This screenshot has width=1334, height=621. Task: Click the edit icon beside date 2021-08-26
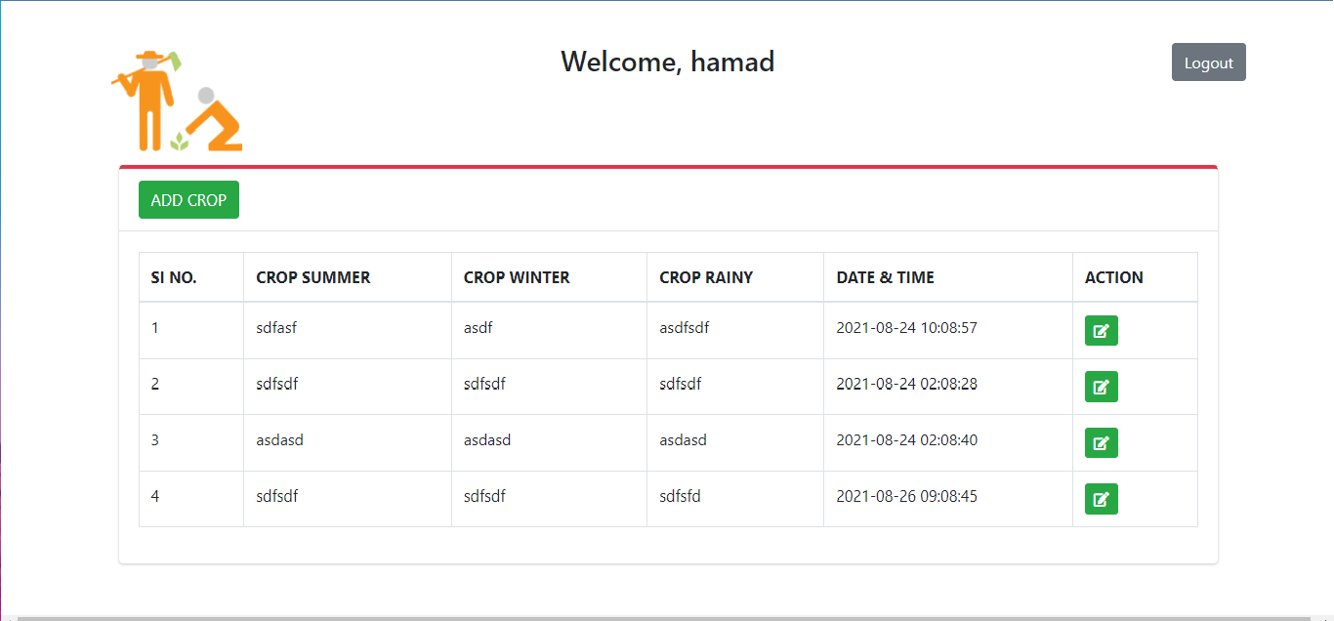tap(1101, 499)
